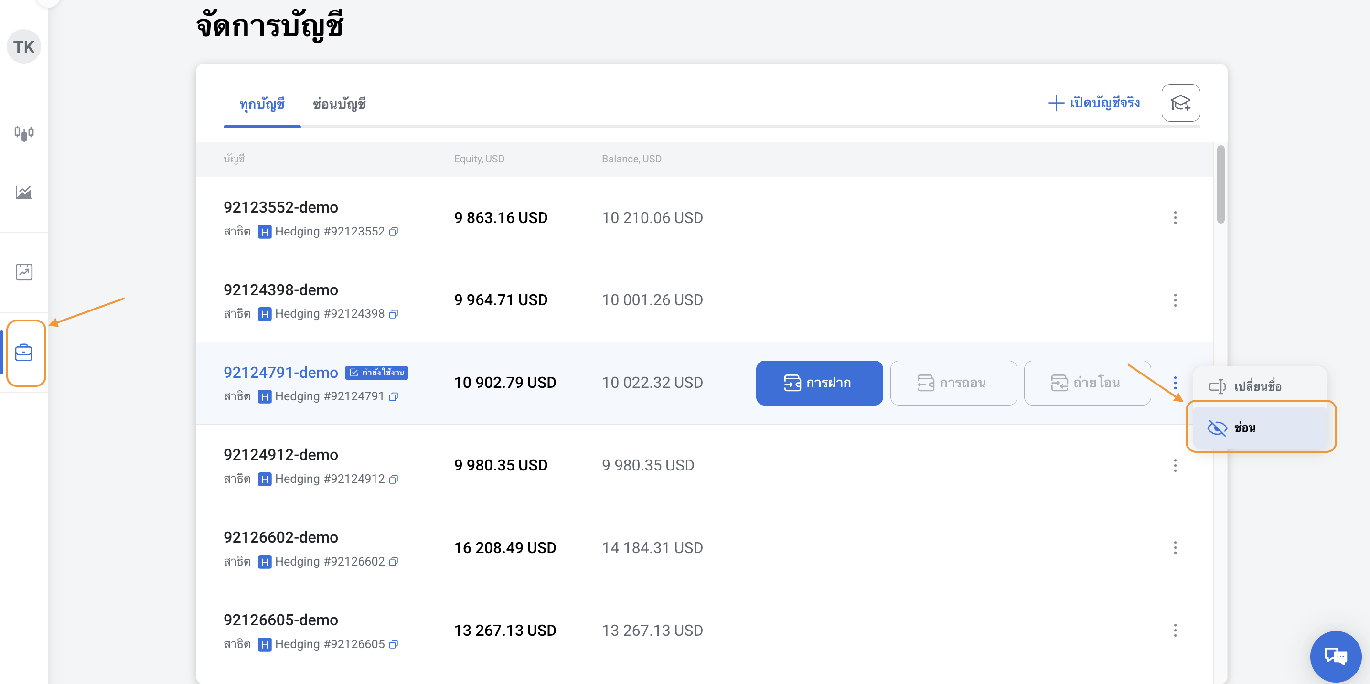1370x684 pixels.
Task: Click เปิดบัญชีจริง open real account link
Action: pos(1094,103)
